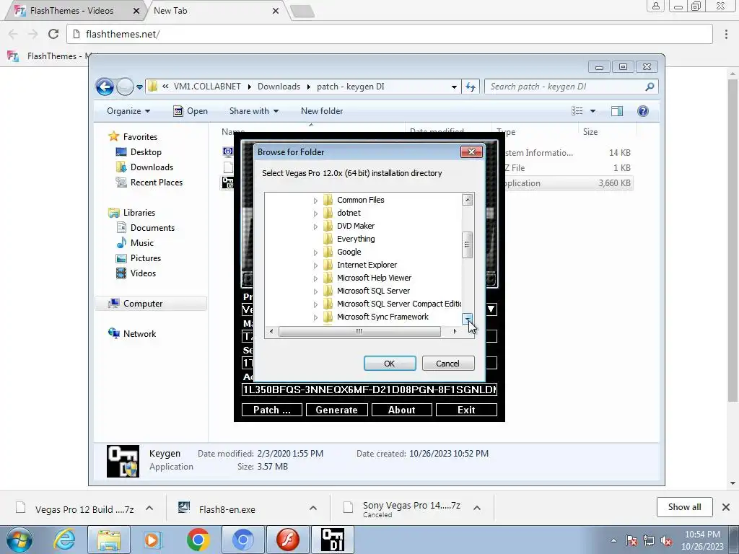Viewport: 739px width, 554px height.
Task: Expand the Microsoft SQL Server folder
Action: [x=315, y=291]
